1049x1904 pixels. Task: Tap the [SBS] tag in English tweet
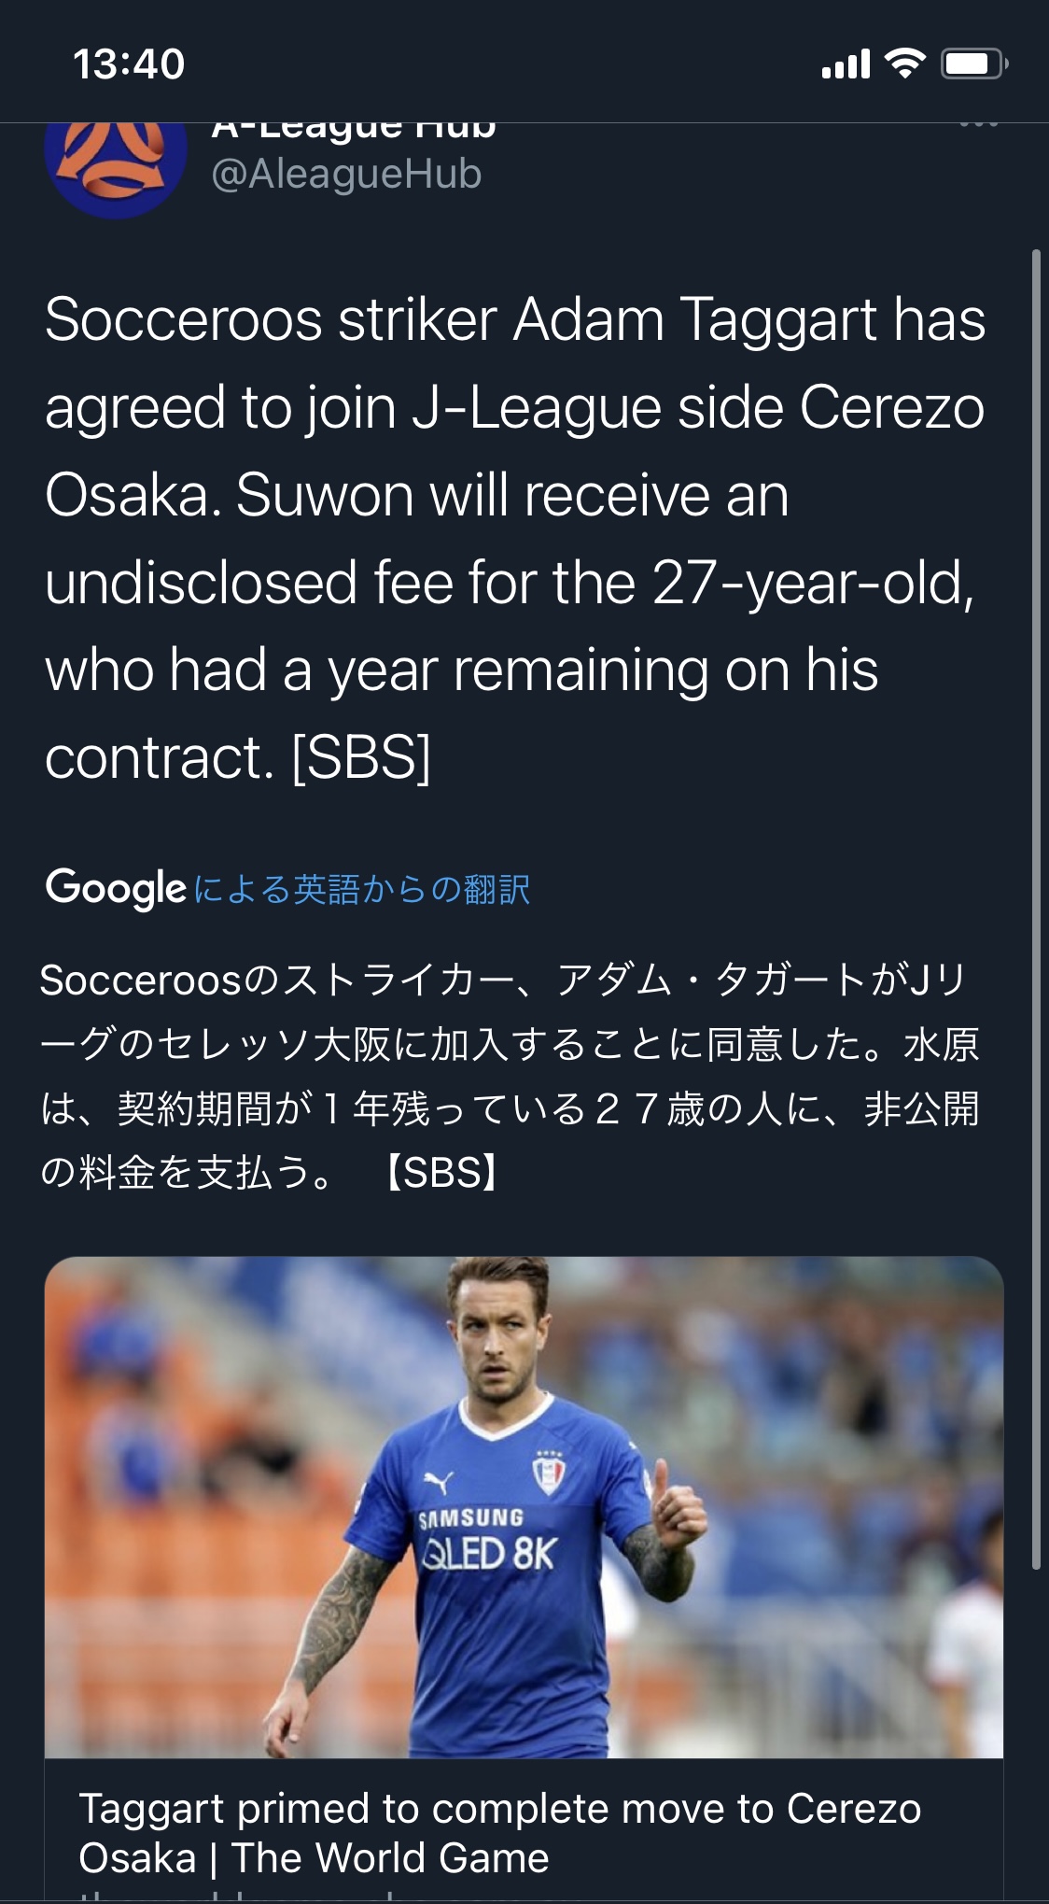coord(361,757)
